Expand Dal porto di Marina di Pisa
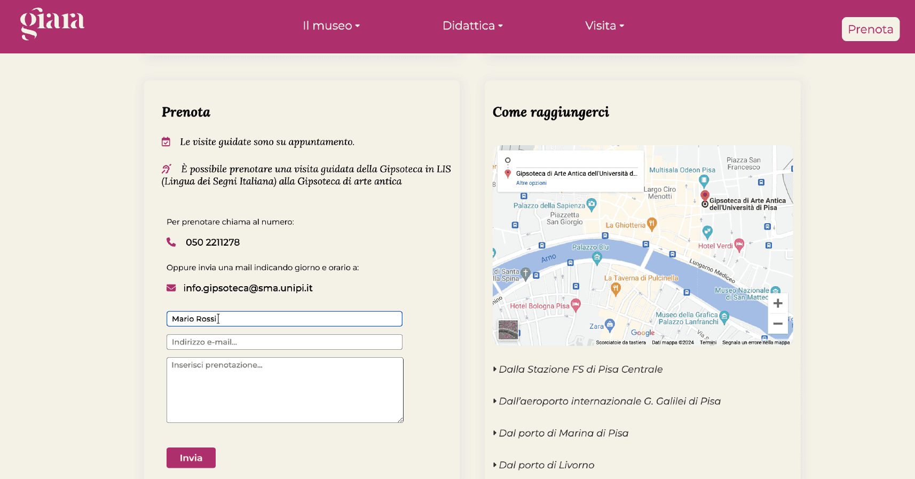The image size is (915, 479). click(x=563, y=434)
